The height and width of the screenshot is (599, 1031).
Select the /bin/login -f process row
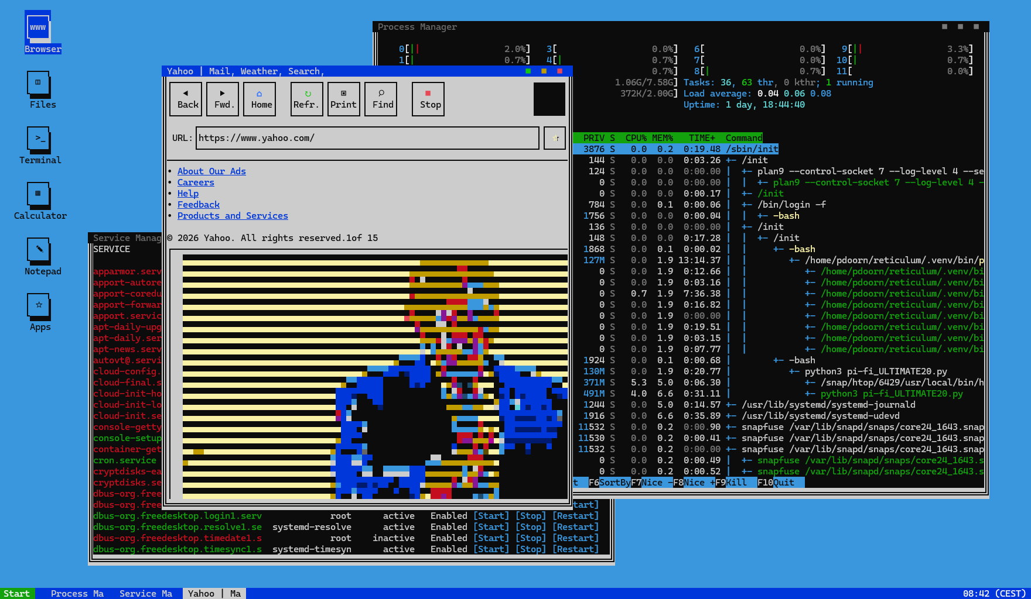click(x=779, y=205)
